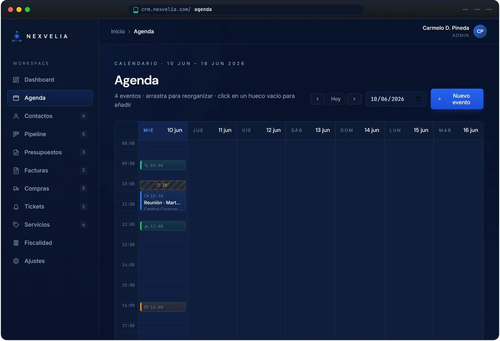
Task: Click the Contactos count badge 4
Action: pos(83,116)
